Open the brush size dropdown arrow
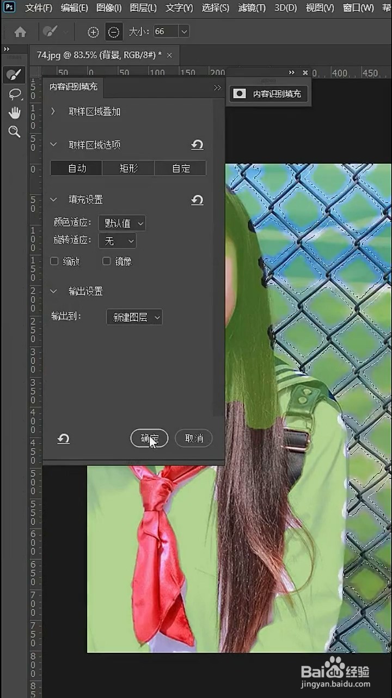Viewport: 392px width, 698px height. (x=184, y=32)
